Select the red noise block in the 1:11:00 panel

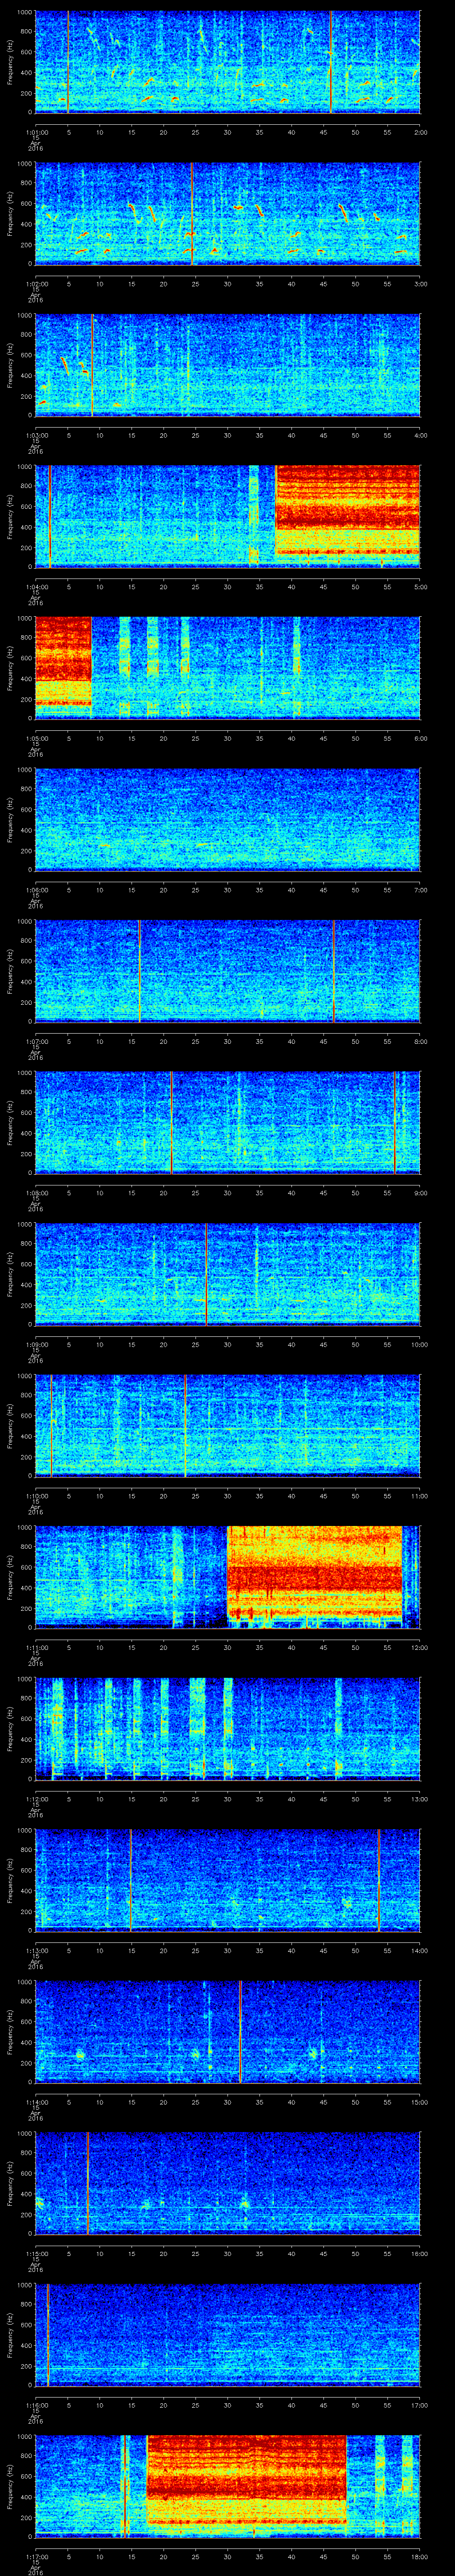click(x=315, y=1572)
